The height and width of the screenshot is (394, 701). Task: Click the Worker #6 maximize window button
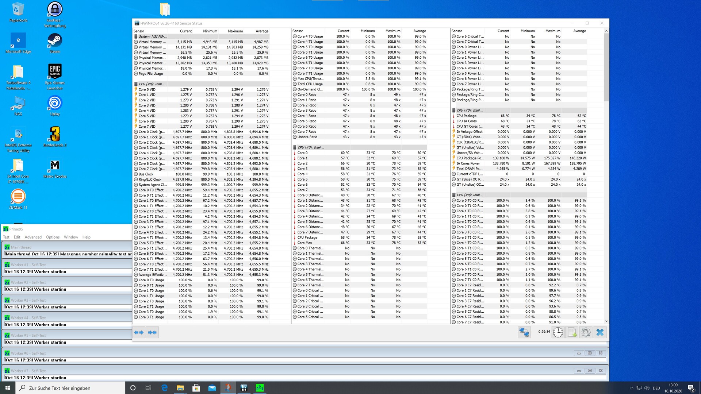pyautogui.click(x=590, y=353)
